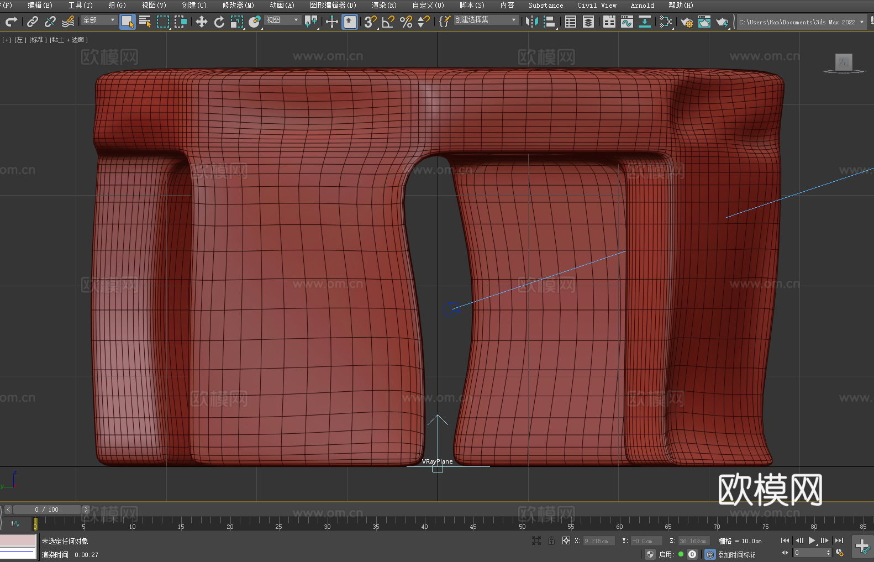Open the 编辑(E) menu
The image size is (874, 562).
(40, 5)
